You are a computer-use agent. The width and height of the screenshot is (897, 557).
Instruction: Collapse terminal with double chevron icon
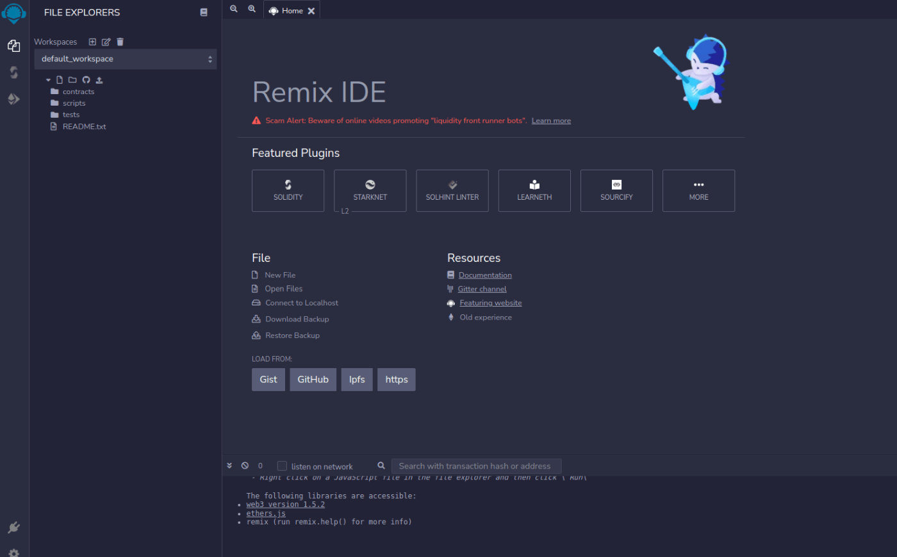[229, 465]
